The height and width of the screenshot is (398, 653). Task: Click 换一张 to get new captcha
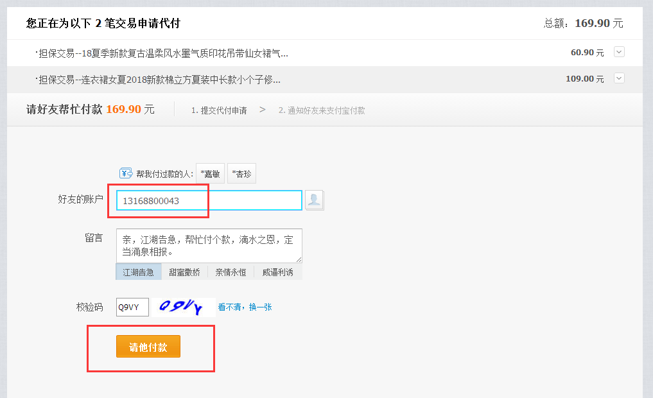[x=260, y=307]
